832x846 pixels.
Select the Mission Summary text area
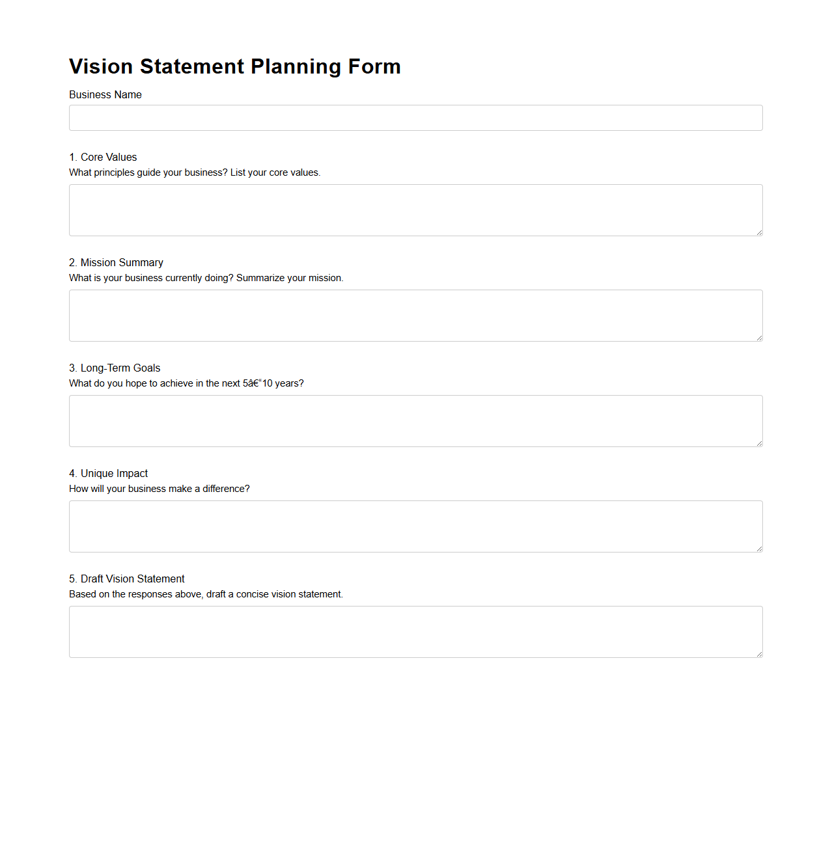click(415, 316)
